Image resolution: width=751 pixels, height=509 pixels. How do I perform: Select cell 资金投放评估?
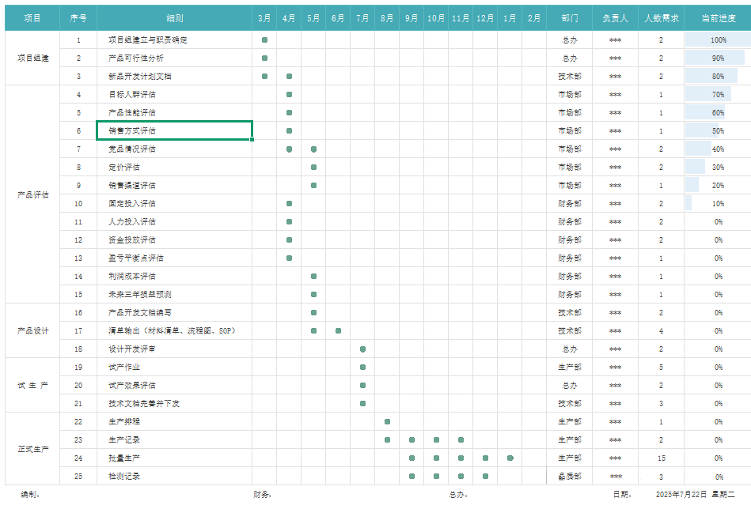pos(174,240)
